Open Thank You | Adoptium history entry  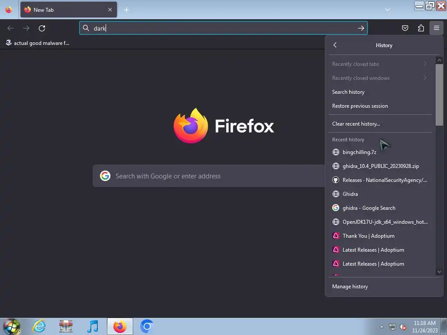click(x=380, y=236)
